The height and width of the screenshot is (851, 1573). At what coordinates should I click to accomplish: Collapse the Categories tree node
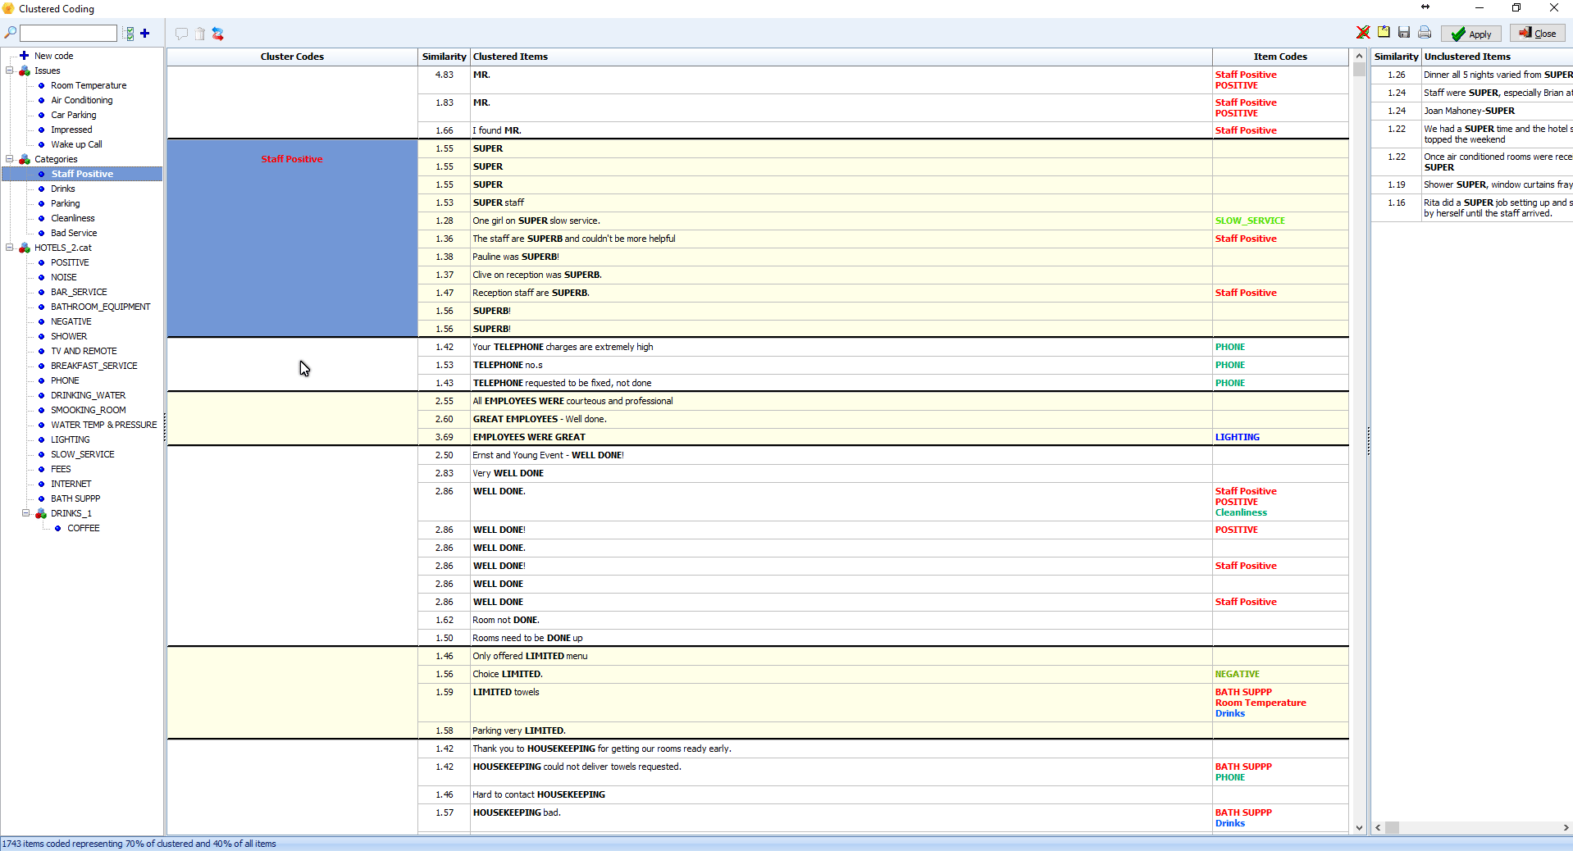10,159
